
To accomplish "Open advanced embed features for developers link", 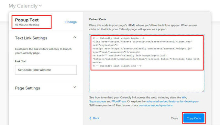I will pyautogui.click(x=172, y=101).
